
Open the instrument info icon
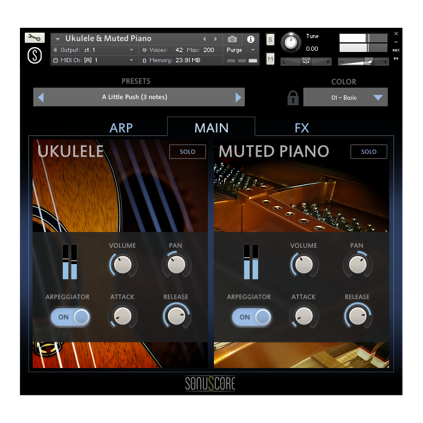pos(251,39)
